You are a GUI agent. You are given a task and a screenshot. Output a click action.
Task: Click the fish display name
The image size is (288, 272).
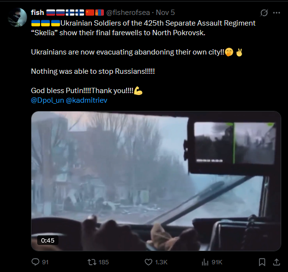click(38, 13)
